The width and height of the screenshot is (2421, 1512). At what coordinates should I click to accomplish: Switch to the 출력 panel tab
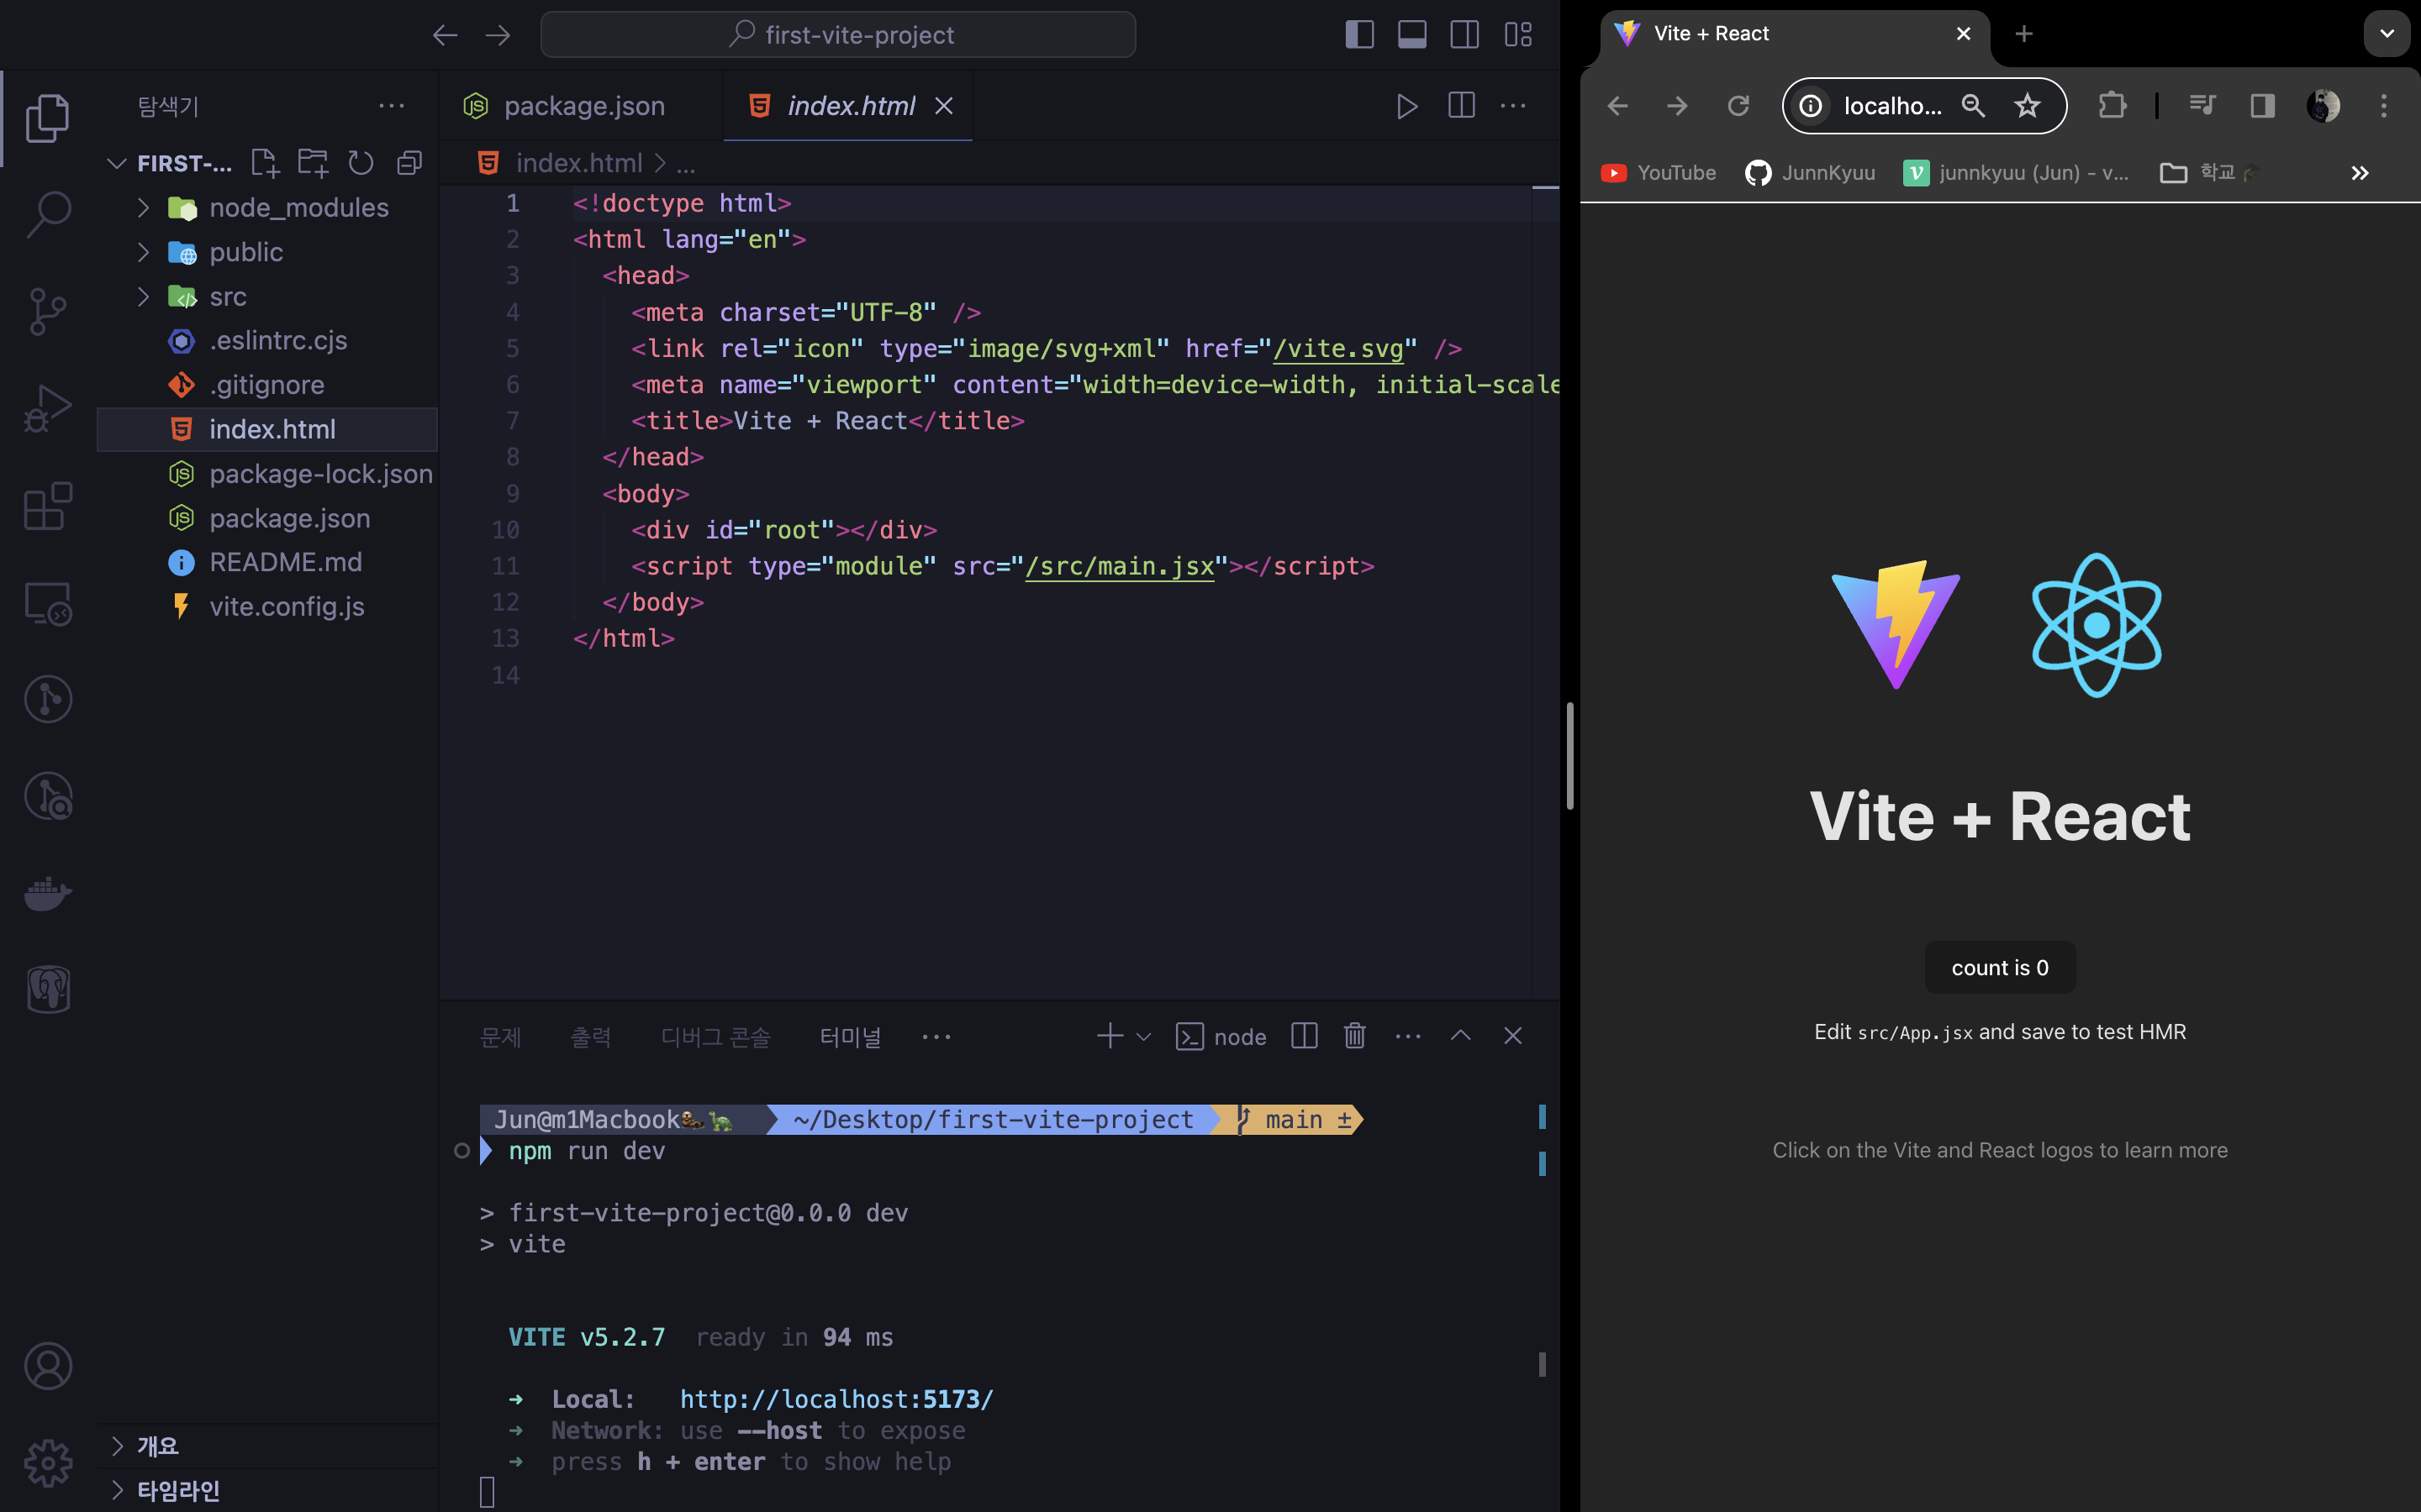pos(590,1037)
